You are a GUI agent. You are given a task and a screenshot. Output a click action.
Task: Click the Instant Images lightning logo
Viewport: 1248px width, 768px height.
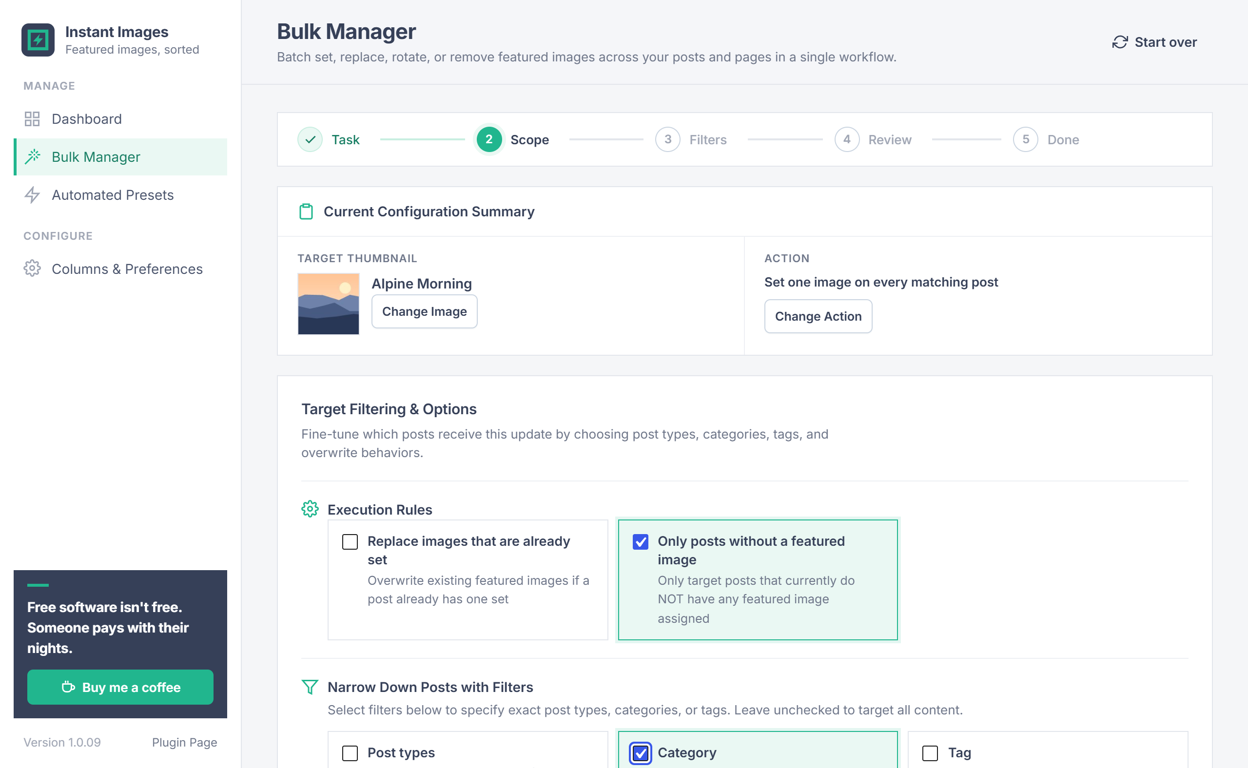(x=38, y=39)
